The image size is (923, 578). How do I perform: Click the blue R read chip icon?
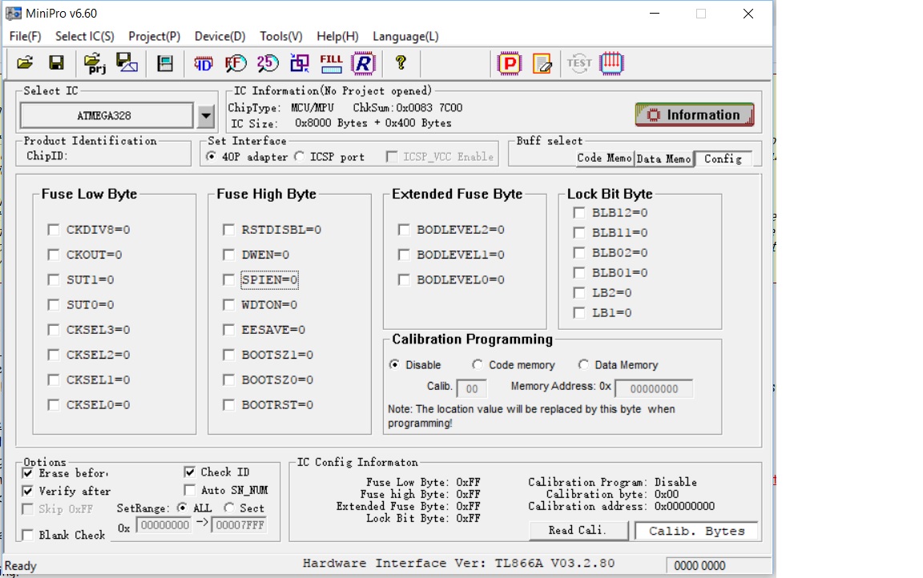(363, 62)
